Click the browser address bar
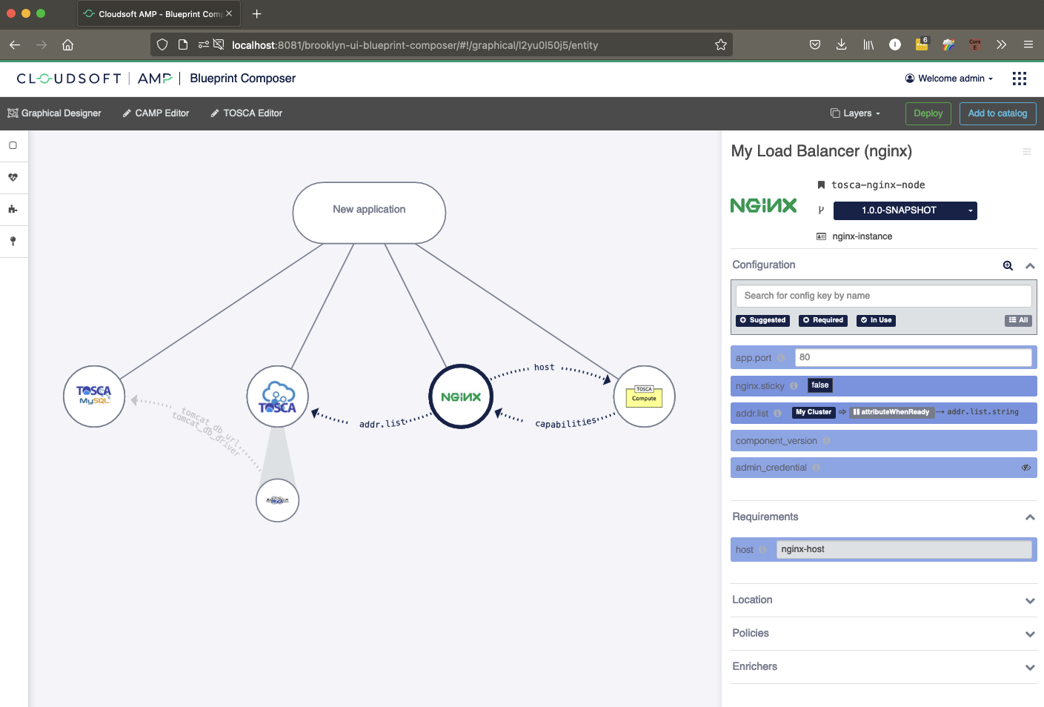The height and width of the screenshot is (707, 1044). pos(441,45)
